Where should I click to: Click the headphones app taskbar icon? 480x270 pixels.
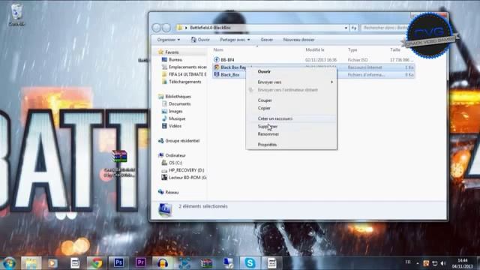click(162, 263)
